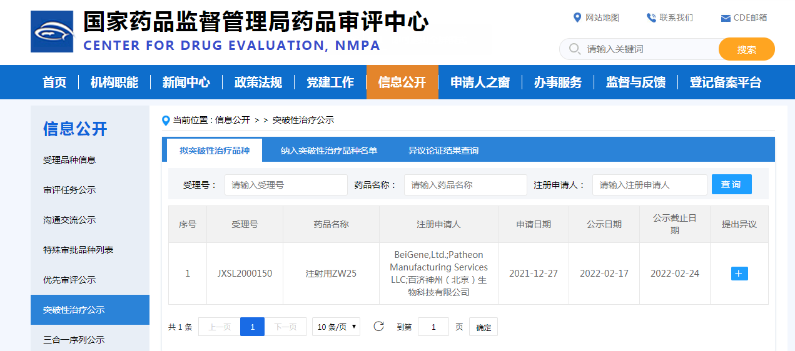This screenshot has width=795, height=351.
Task: Click the refresh icon in pagination
Action: 378,327
